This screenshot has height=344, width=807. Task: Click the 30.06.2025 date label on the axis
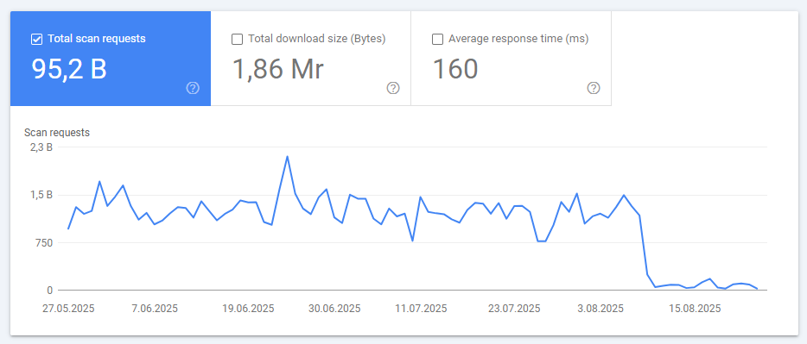click(334, 309)
